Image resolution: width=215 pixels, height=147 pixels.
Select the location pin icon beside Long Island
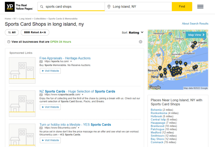click(x=109, y=7)
